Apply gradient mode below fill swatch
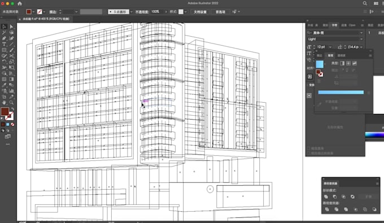This screenshot has height=223, width=384. [7, 125]
